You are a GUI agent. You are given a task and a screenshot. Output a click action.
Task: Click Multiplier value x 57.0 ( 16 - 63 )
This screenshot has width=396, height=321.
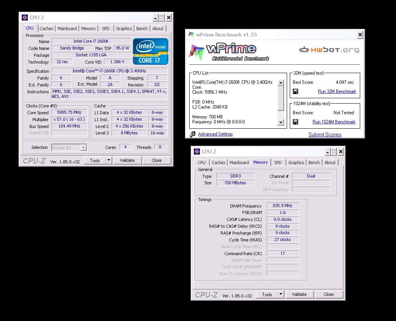point(69,119)
